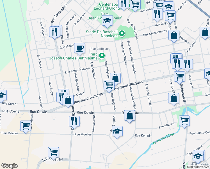210x169 pixels.
Task: Open shopping bag marker near Rue Caron
Action: point(68,100)
